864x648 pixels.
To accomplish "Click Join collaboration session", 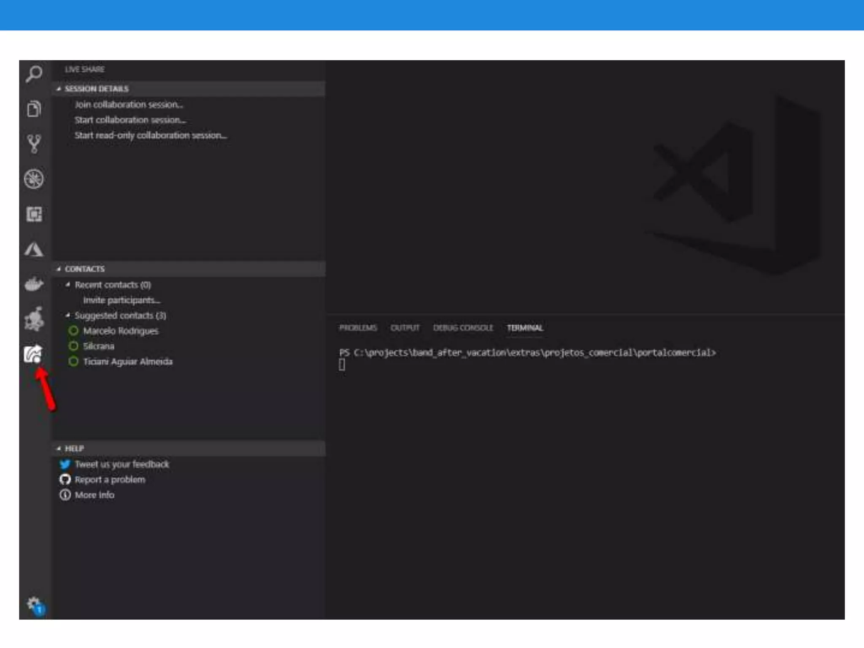I will click(129, 104).
